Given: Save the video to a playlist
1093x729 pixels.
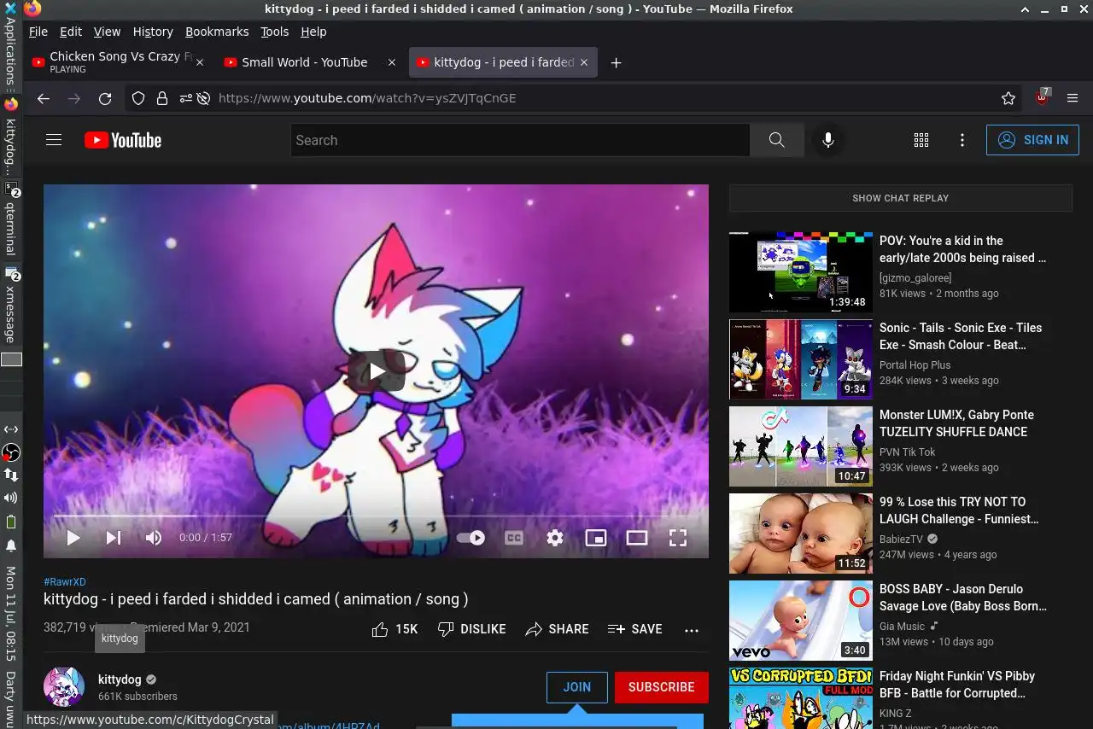Looking at the screenshot, I should (634, 629).
